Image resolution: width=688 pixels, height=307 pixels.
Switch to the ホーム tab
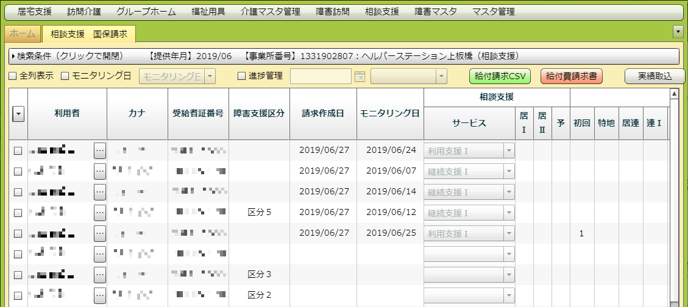click(23, 34)
